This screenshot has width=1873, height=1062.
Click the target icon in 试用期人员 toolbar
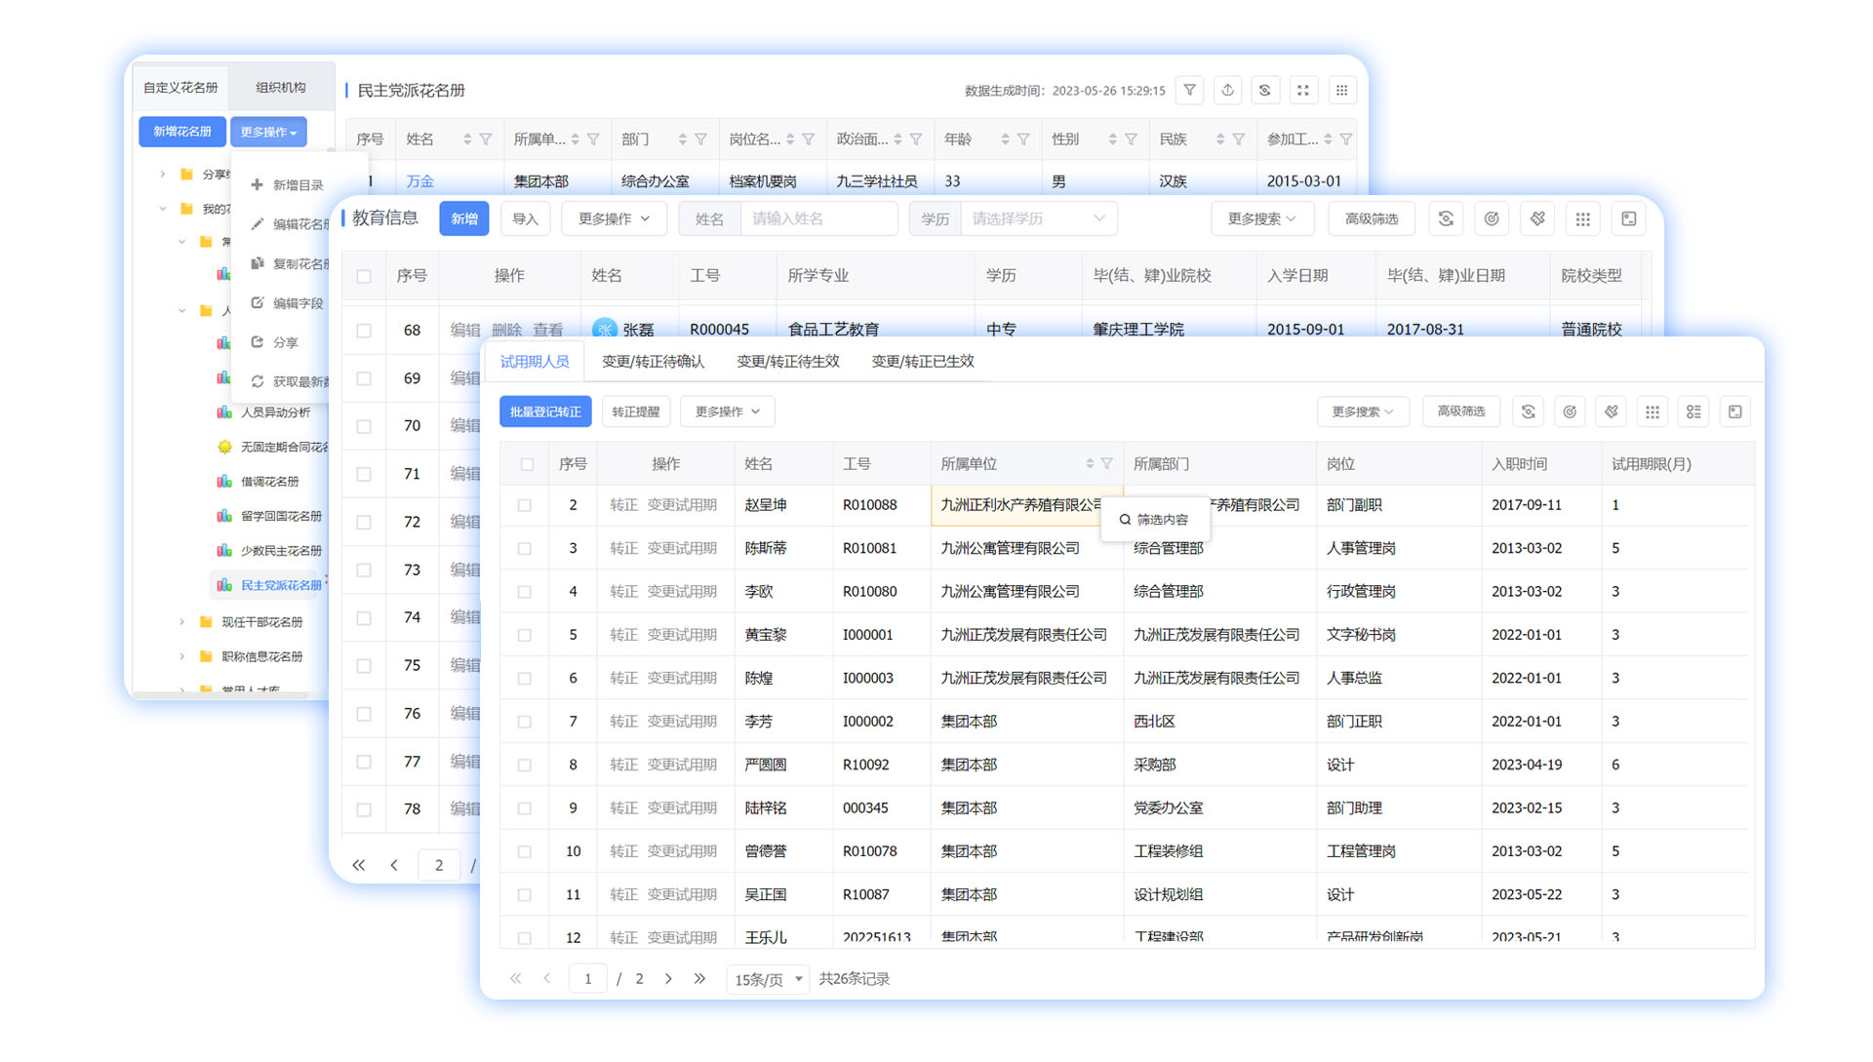1570,412
